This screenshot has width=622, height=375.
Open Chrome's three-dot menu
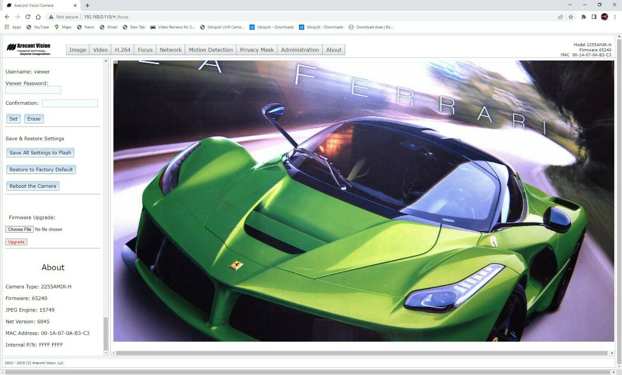pos(615,17)
